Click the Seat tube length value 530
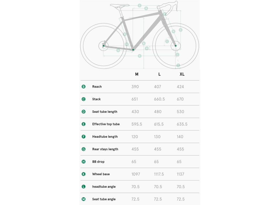280x205 pixels. (x=180, y=112)
